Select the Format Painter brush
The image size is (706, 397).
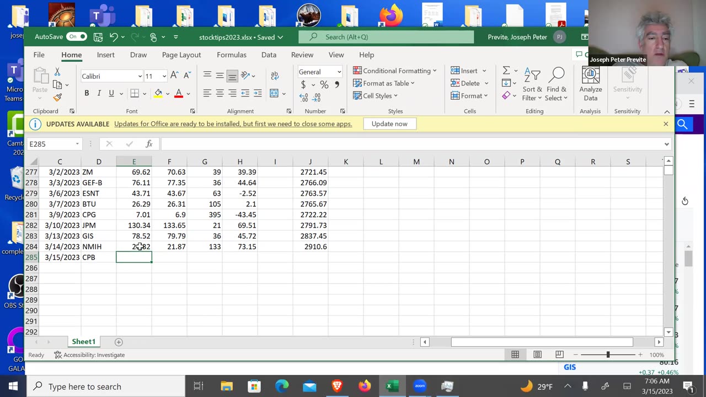(57, 98)
